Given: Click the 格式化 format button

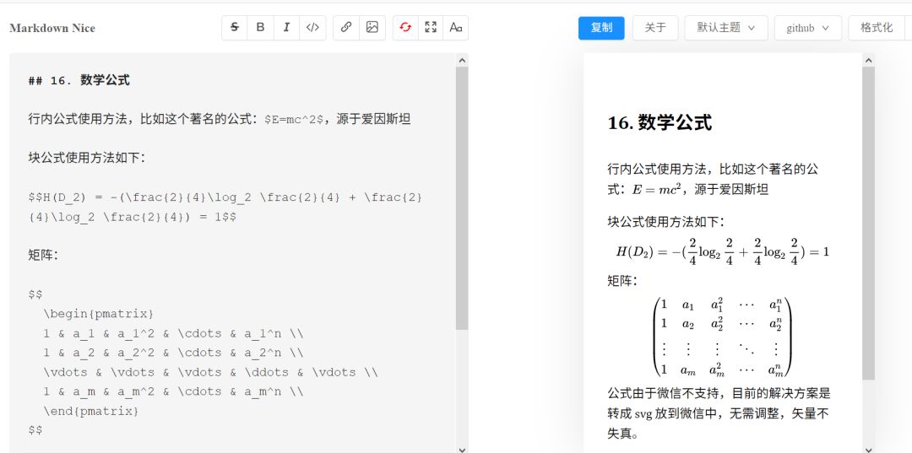Looking at the screenshot, I should [877, 28].
